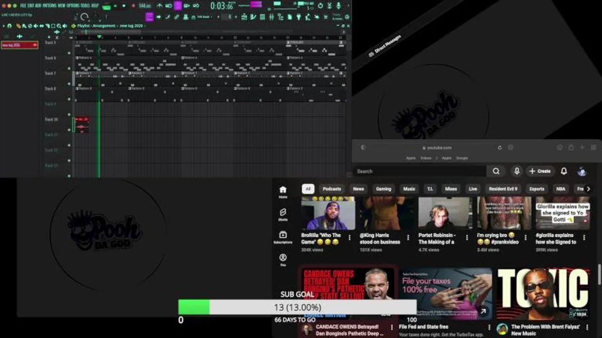Open the Piano roll view icon in toolbar
Viewport: 602px width, 338px height.
point(253,17)
